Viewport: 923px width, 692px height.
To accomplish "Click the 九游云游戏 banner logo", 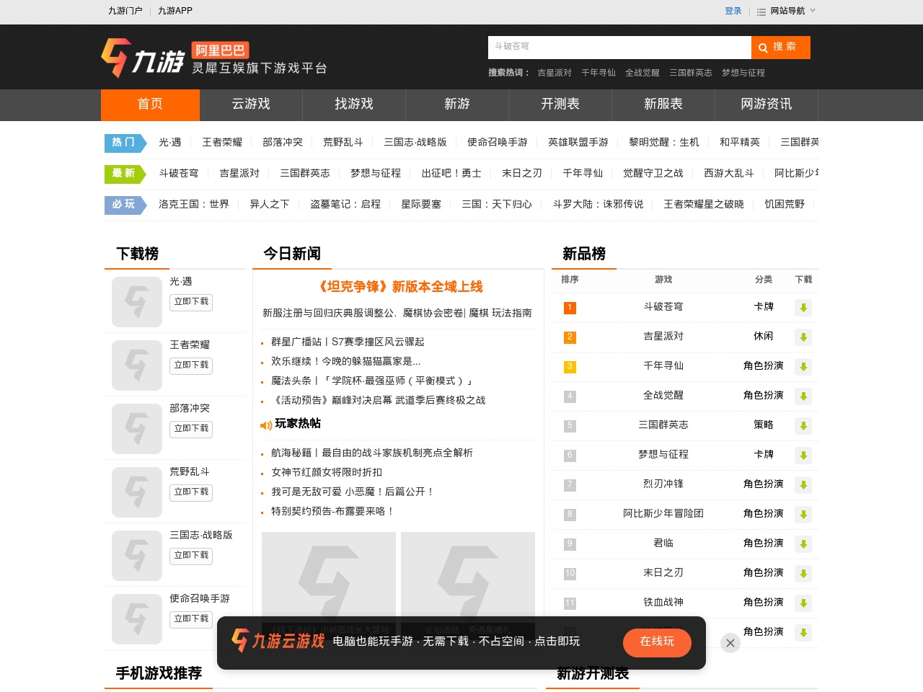I will point(278,641).
